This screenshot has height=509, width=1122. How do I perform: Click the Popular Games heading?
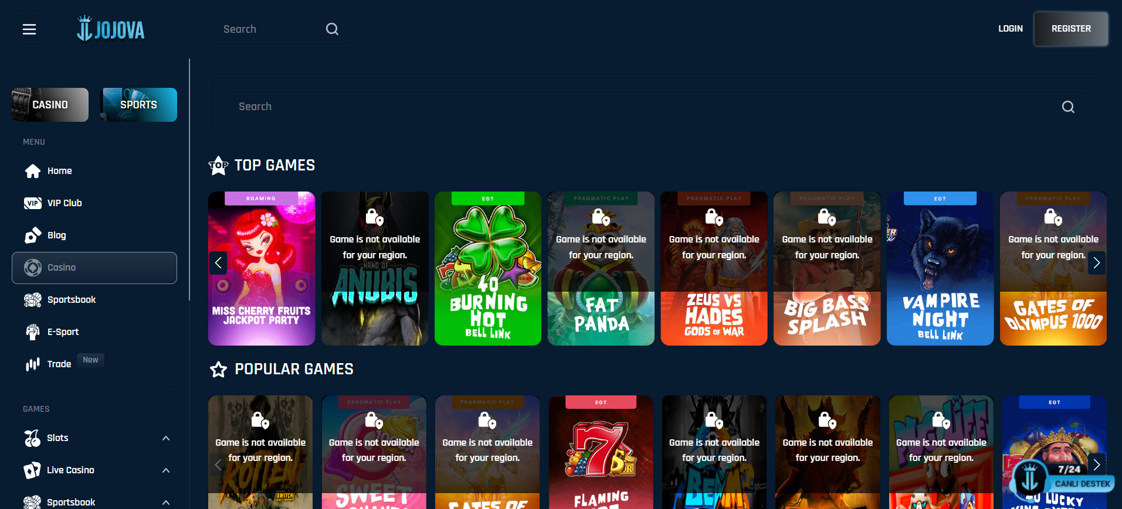click(x=294, y=370)
